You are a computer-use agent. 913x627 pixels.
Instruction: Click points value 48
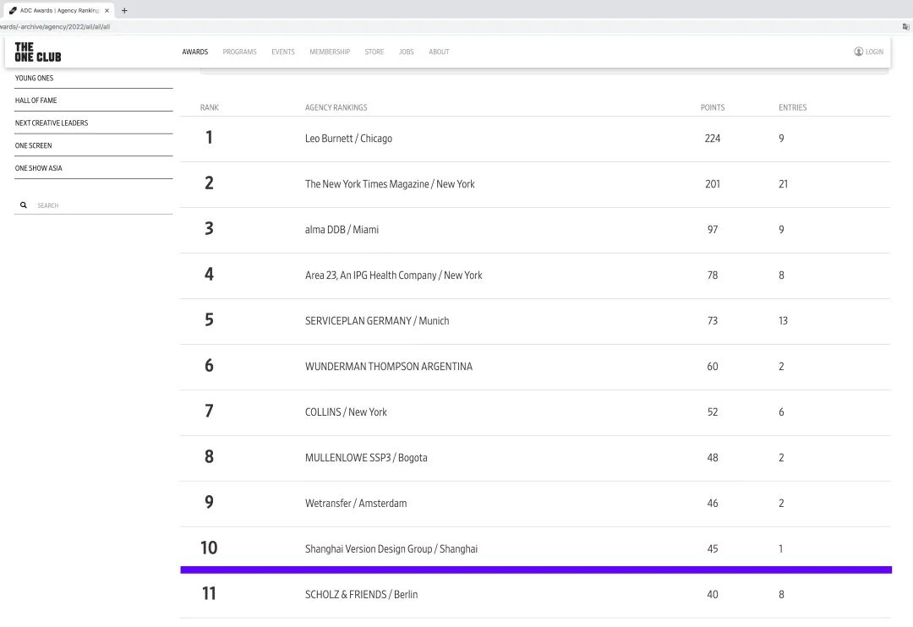pyautogui.click(x=712, y=458)
